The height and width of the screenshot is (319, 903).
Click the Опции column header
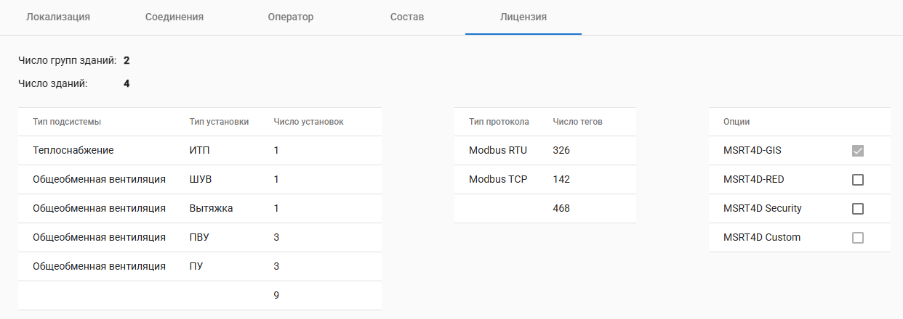(737, 122)
